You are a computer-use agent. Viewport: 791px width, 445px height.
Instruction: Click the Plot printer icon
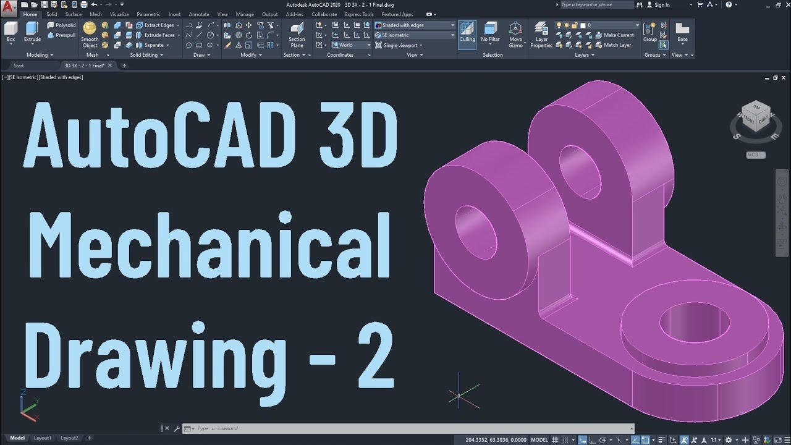click(x=84, y=4)
